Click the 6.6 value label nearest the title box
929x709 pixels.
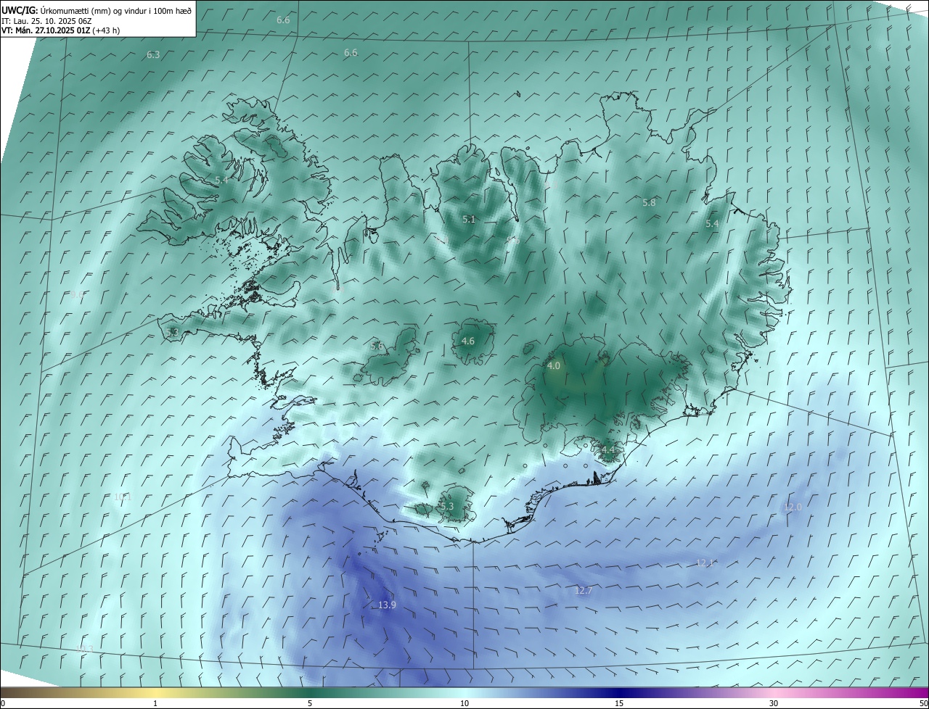(283, 20)
